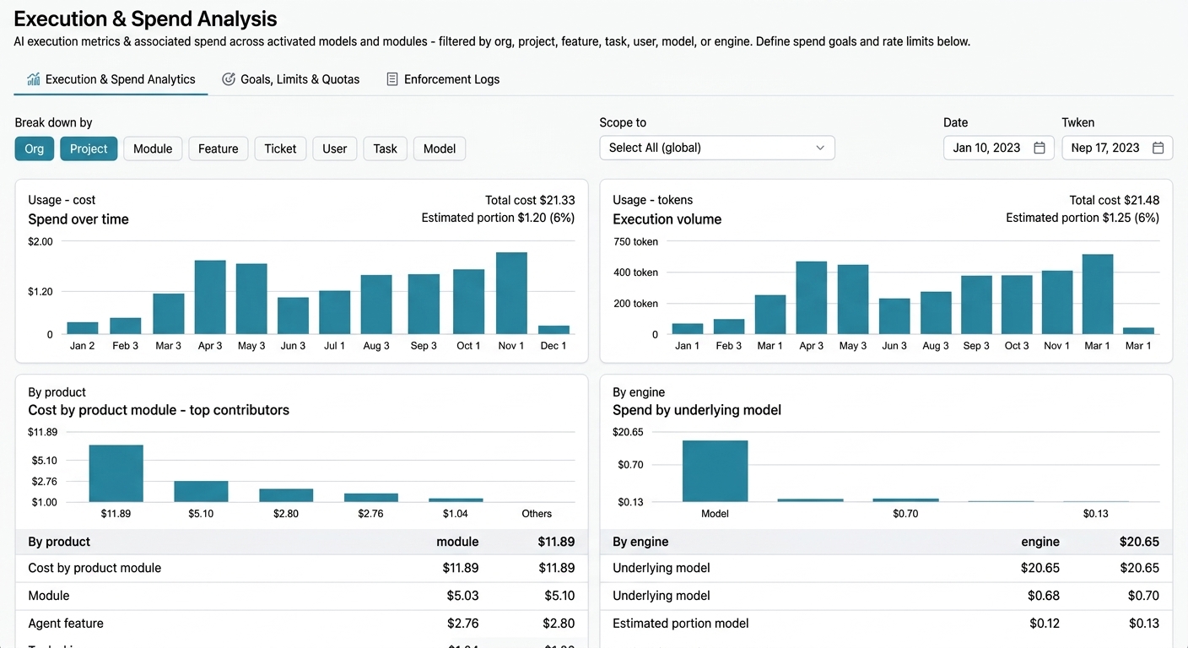
Task: Click the Execution & Spend Analysis page heading
Action: [x=146, y=19]
